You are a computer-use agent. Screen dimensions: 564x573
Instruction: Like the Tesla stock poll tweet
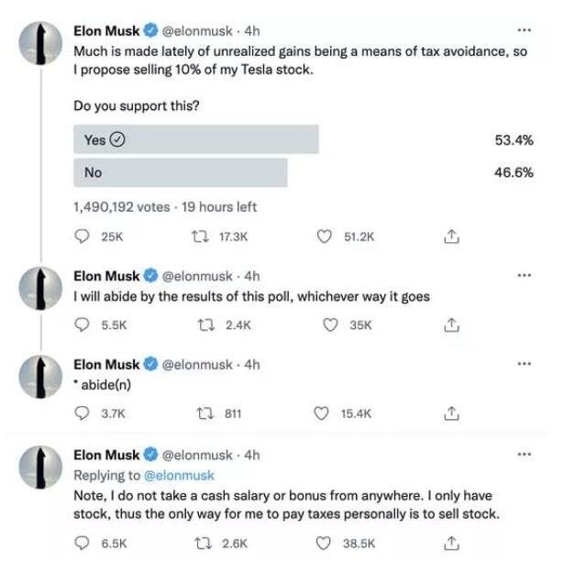[323, 237]
